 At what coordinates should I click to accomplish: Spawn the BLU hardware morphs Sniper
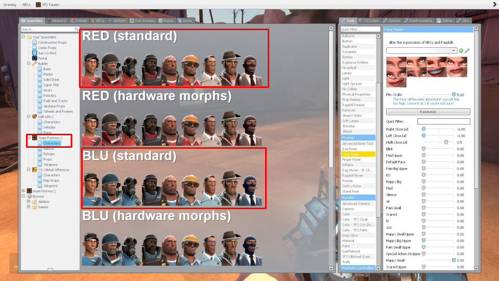(x=231, y=249)
